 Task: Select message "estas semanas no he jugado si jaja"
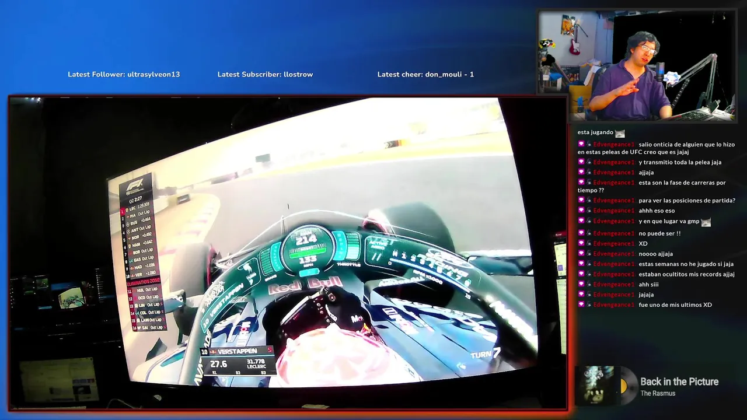click(x=686, y=264)
